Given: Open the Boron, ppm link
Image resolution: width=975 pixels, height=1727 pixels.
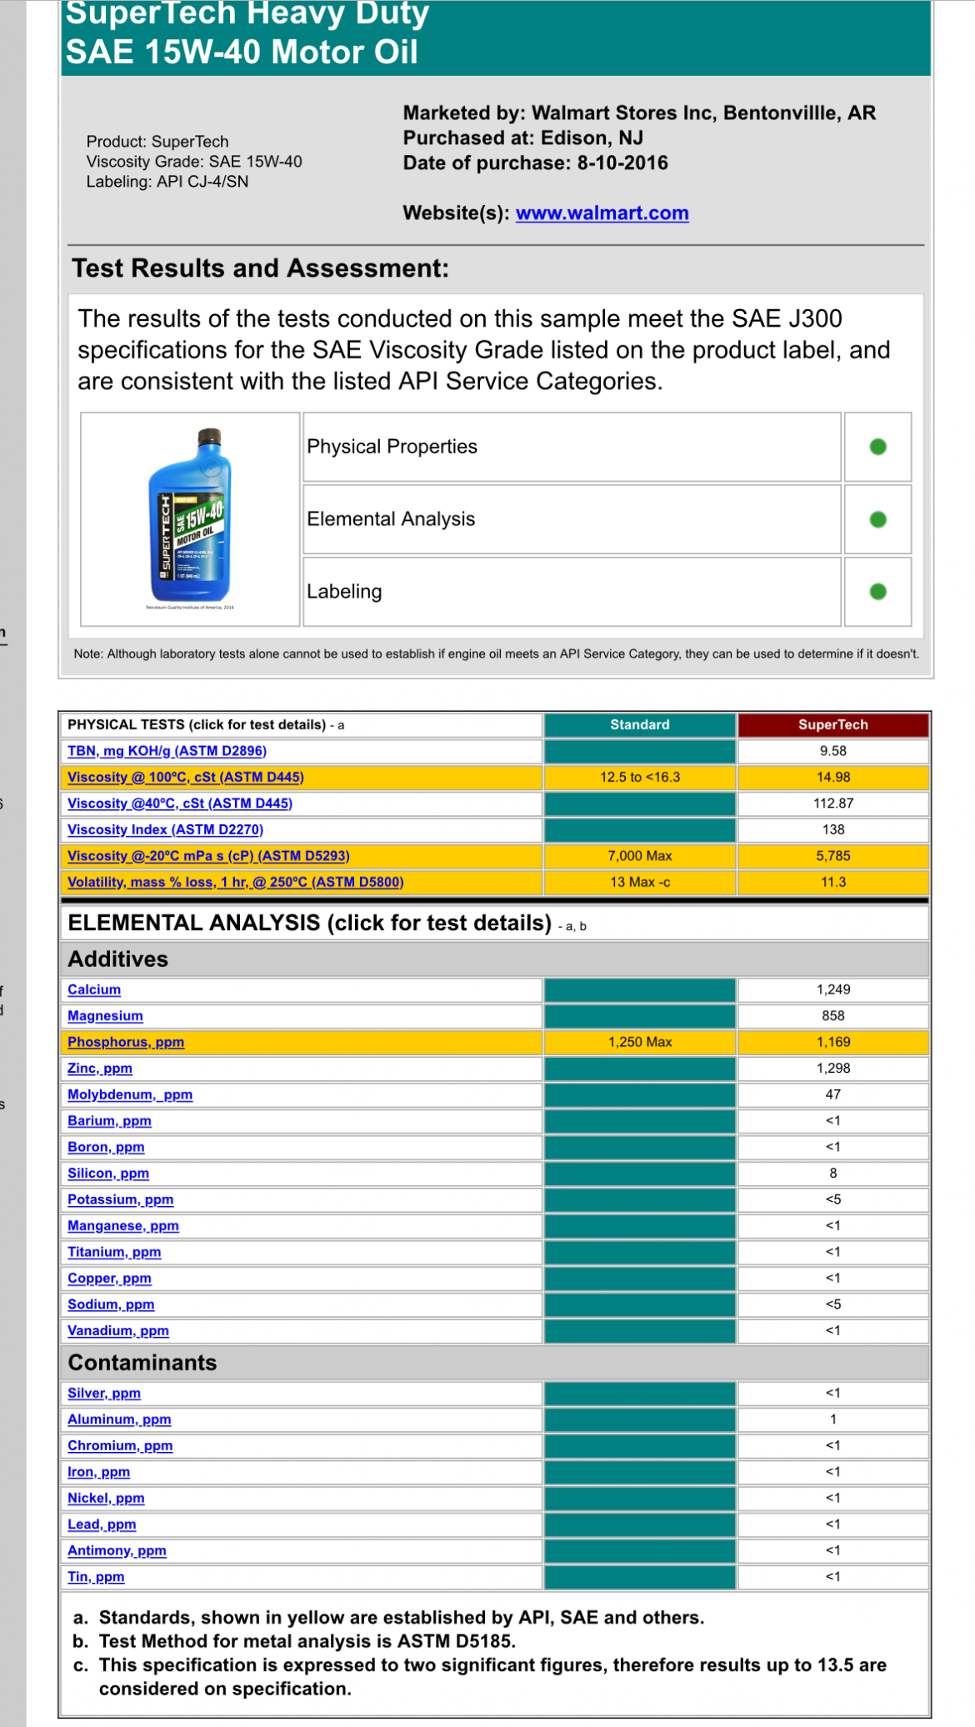Looking at the screenshot, I should (x=106, y=1147).
